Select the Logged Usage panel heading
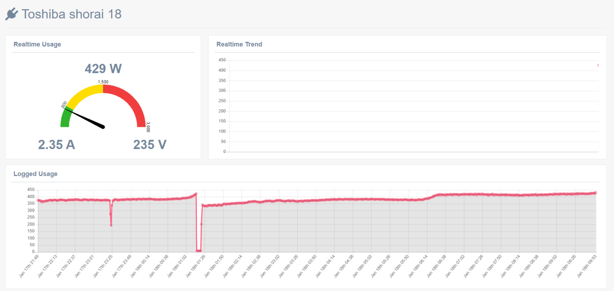The height and width of the screenshot is (291, 614). (x=35, y=174)
